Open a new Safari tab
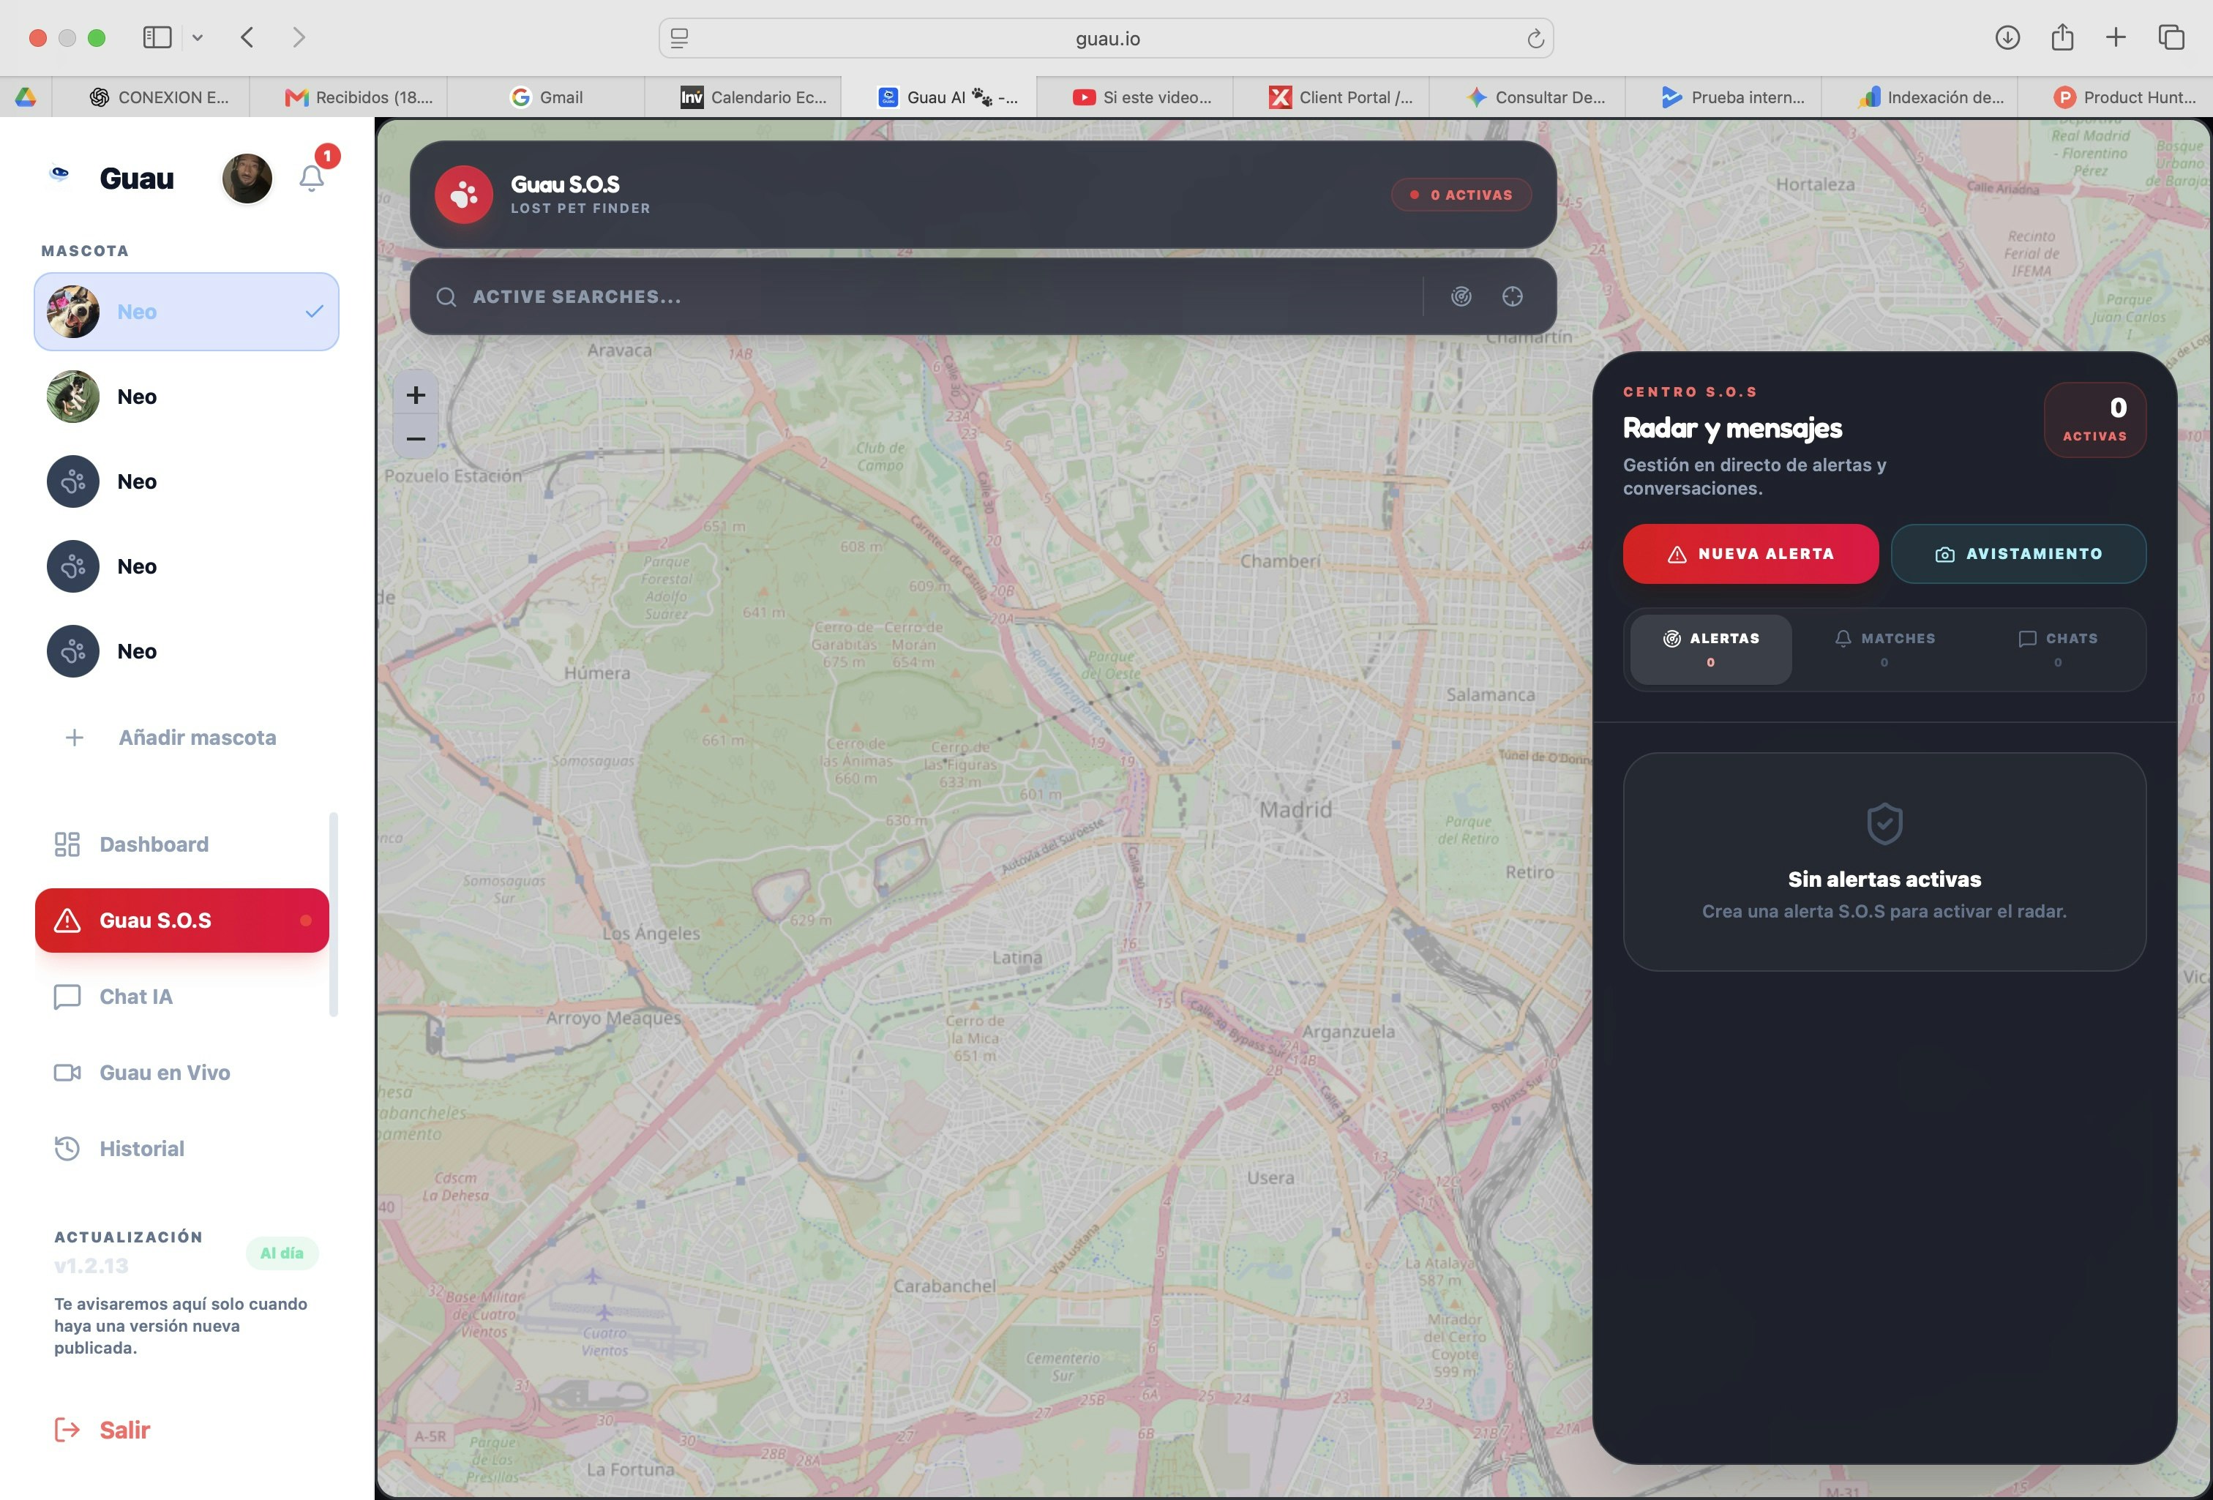Screen dimensions: 2213x1500 2116,37
